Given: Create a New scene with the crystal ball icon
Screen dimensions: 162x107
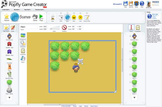Looking at the screenshot, I should pyautogui.click(x=53, y=17).
